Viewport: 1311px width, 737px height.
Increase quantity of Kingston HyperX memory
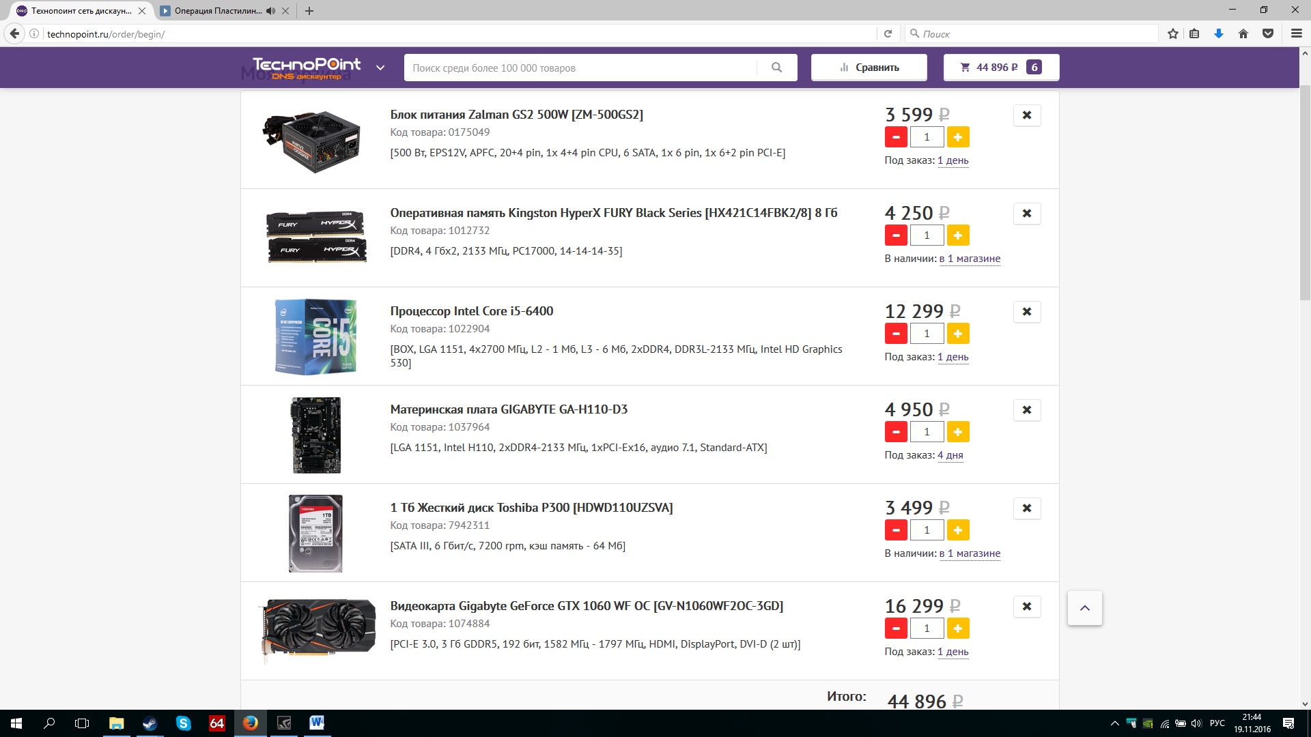point(958,235)
